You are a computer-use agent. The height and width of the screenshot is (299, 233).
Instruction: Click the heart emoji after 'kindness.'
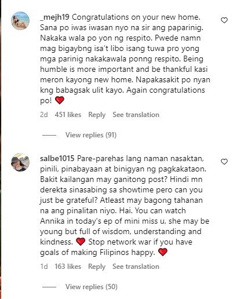coord(81,242)
